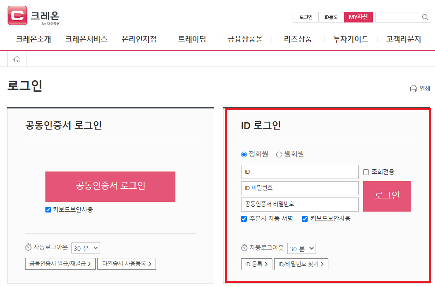
Task: Select the 웹회원 radio button
Action: [279, 154]
